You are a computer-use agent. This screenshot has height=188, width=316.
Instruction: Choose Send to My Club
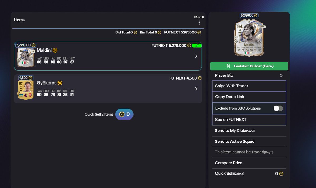[249, 131]
